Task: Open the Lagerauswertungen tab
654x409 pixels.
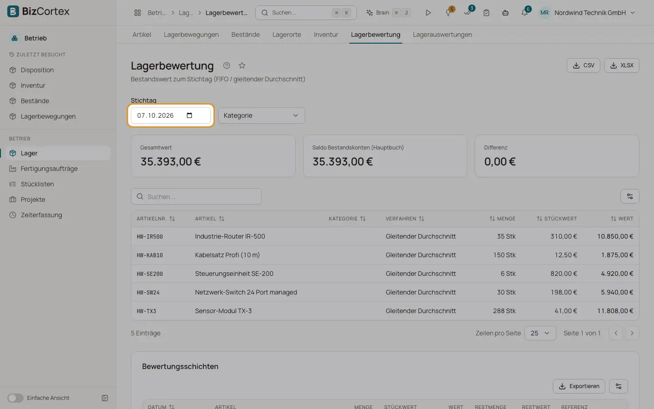Action: pyautogui.click(x=442, y=35)
